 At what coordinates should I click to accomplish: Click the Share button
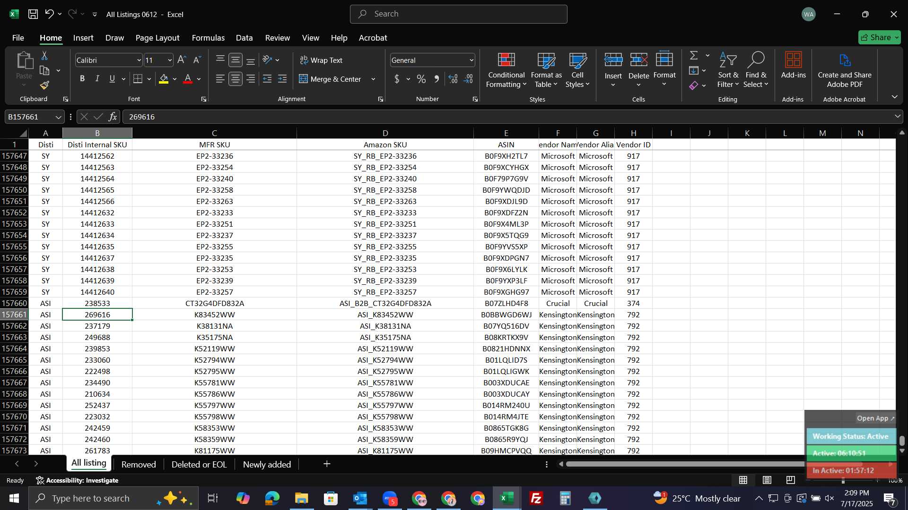[879, 37]
